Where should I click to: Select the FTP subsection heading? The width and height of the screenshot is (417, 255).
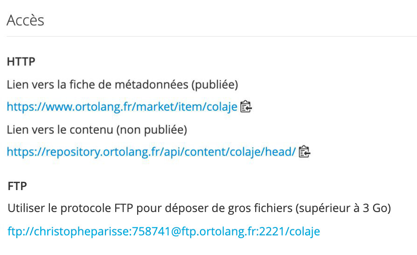point(17,186)
